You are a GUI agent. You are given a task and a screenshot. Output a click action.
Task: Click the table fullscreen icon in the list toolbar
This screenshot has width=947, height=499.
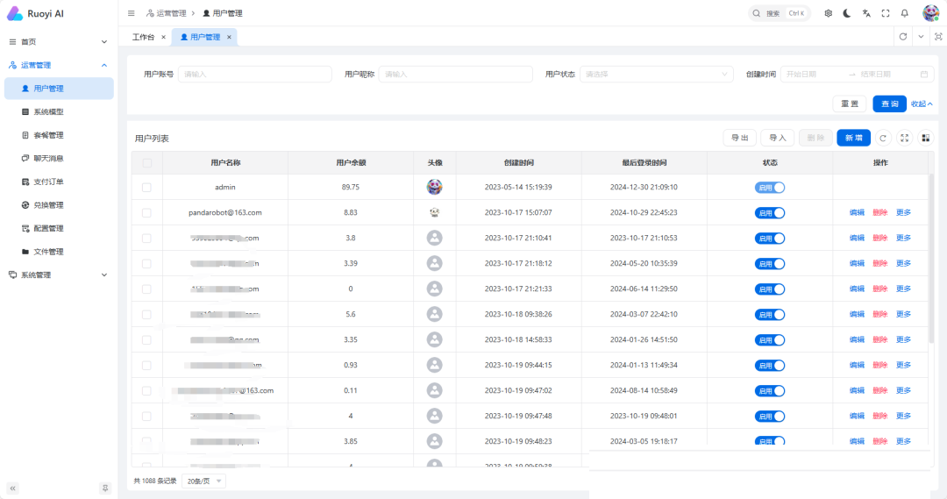coord(904,138)
